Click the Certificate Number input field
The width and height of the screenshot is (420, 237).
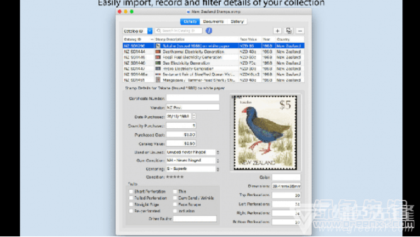193,98
